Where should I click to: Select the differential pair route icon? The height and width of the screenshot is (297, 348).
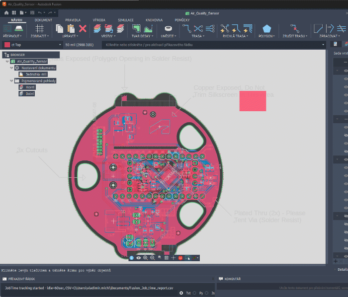[x=198, y=29]
